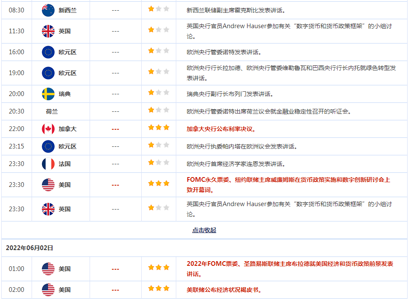
Task: Collapse the list via 点击收起
Action: 204,230
